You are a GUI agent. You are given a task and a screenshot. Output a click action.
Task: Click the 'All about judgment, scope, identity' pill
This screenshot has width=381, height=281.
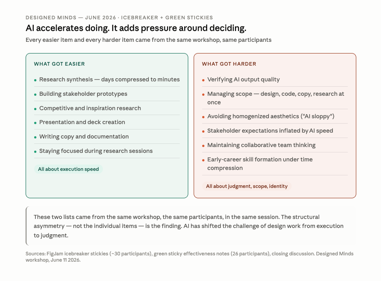[x=247, y=186]
